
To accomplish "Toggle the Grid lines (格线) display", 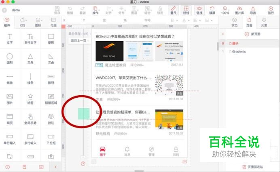I will (186, 10).
